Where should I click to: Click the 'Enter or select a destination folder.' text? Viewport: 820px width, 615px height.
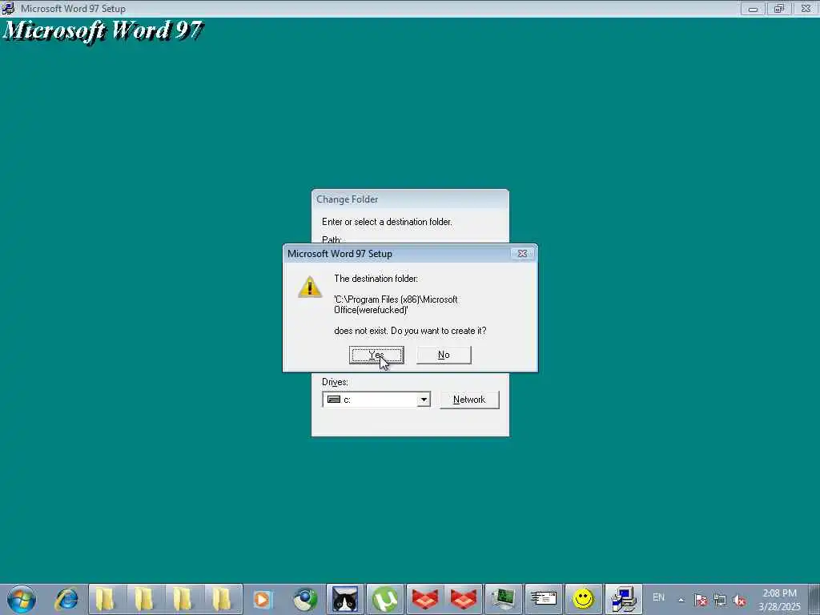click(x=387, y=222)
